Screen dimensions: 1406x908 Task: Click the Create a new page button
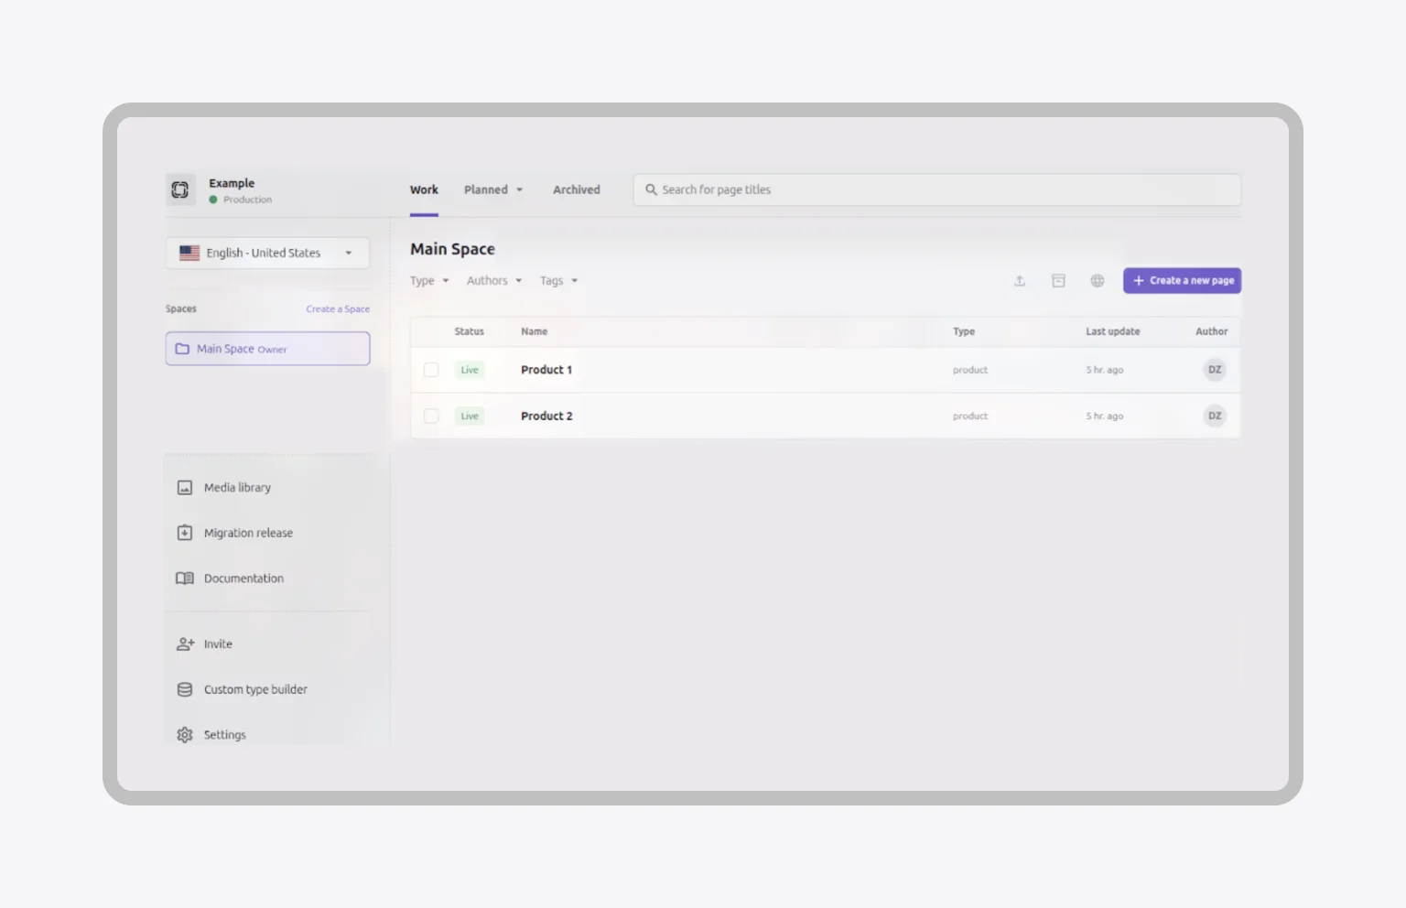1182,280
